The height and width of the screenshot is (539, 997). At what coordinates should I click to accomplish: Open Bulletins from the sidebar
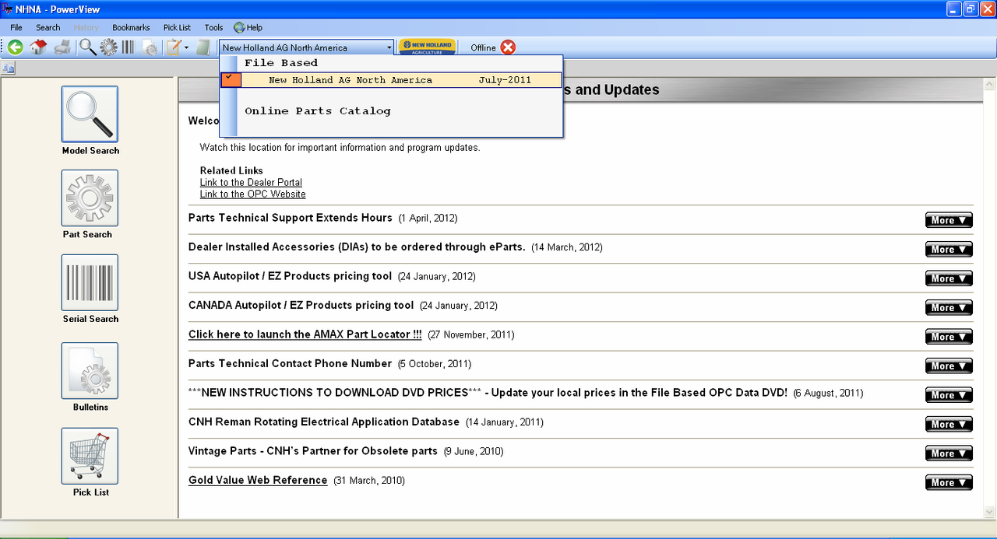90,371
